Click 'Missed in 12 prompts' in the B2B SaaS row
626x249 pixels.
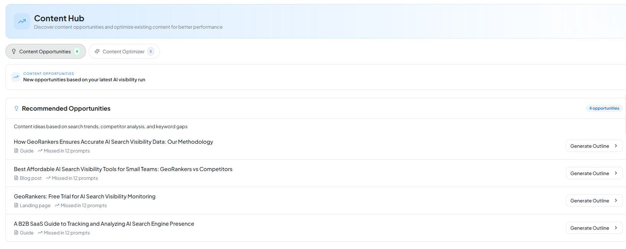(x=67, y=233)
